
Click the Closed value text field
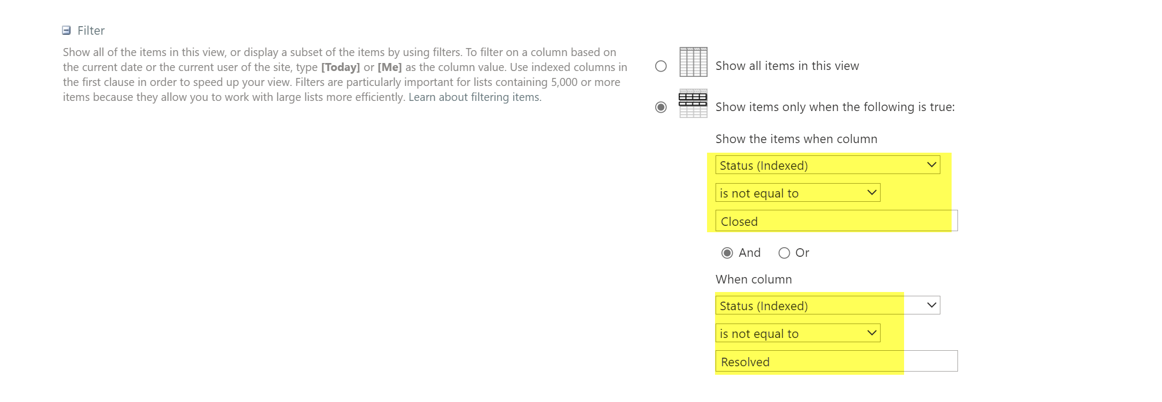[x=836, y=221]
